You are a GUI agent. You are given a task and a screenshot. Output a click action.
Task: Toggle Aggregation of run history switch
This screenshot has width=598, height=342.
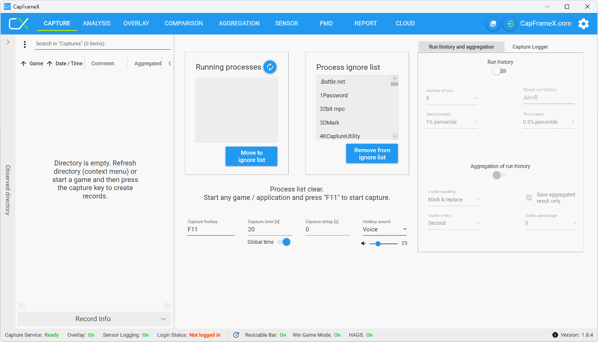499,175
